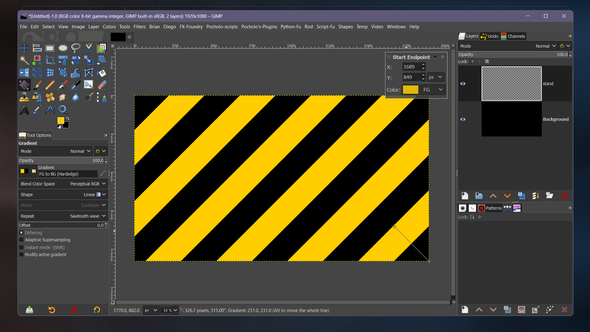Pick the Flip tool
Viewport: 590px width, 332px height.
pos(24,73)
